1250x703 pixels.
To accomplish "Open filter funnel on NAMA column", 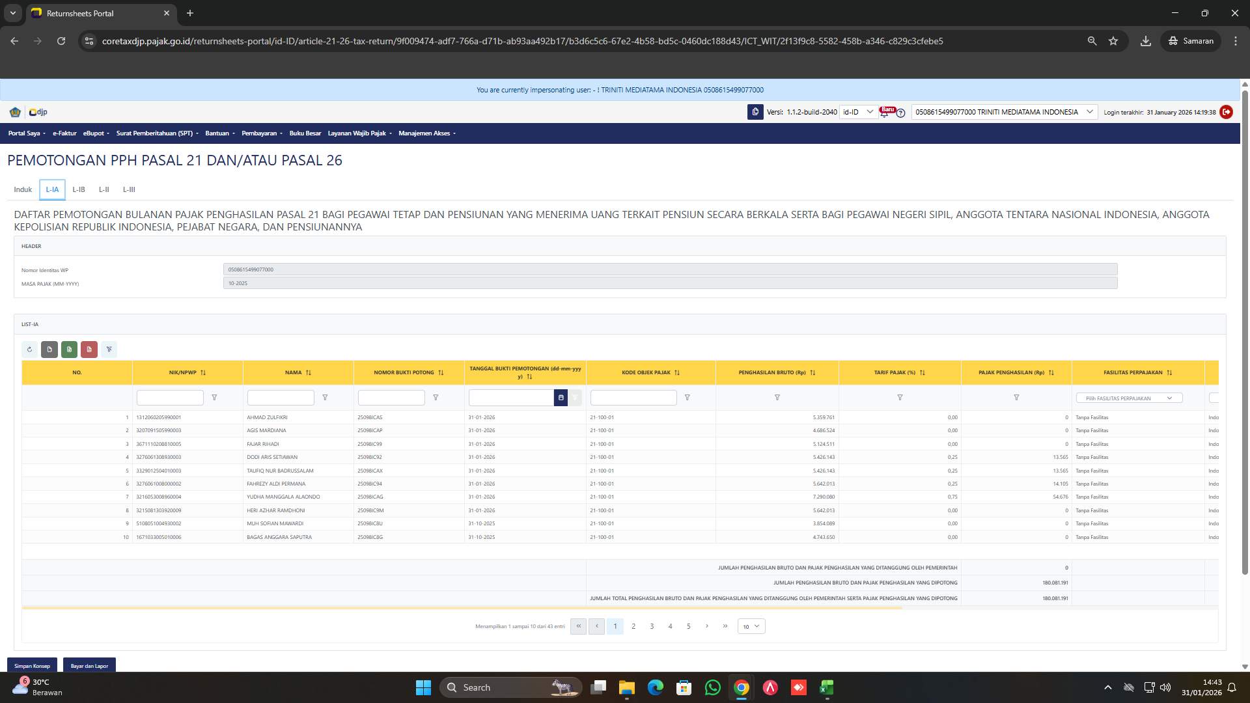I will pyautogui.click(x=325, y=398).
